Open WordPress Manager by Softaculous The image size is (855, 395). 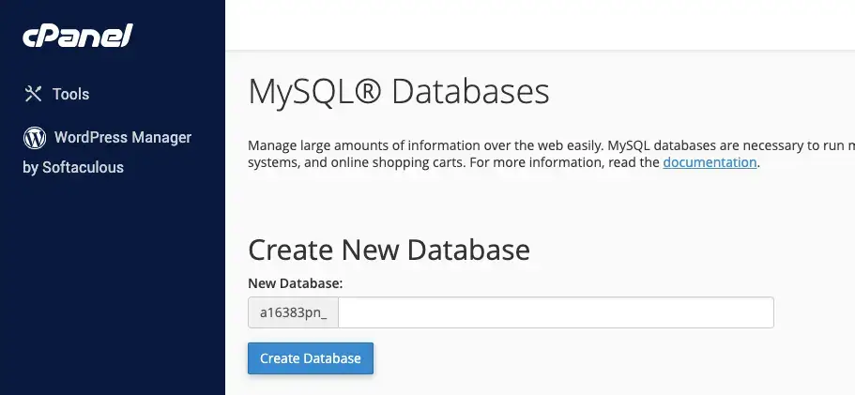[107, 152]
